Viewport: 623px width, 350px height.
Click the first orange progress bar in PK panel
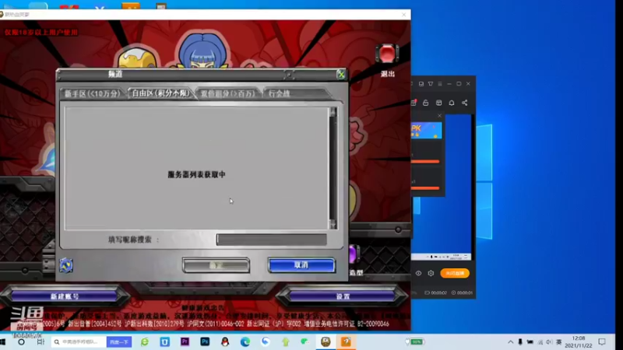coord(425,162)
